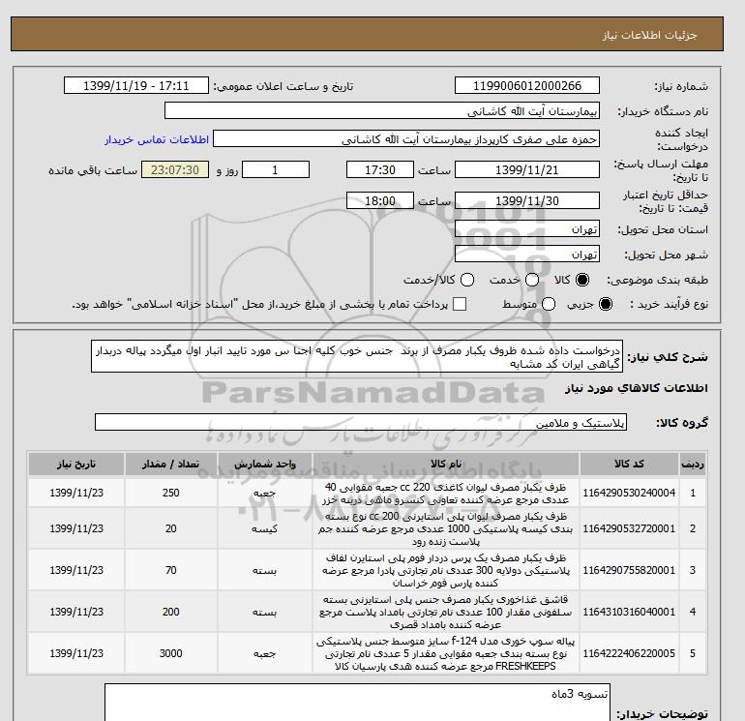This screenshot has height=721, width=745.
Task: Click column header واحد شمارش
Action: (265, 464)
